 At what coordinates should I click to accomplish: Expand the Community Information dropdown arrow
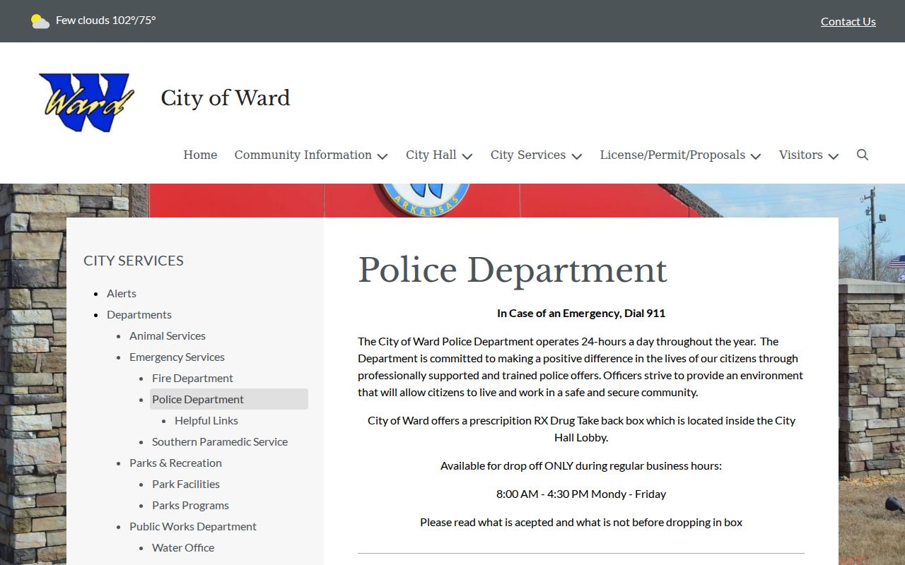coord(383,156)
